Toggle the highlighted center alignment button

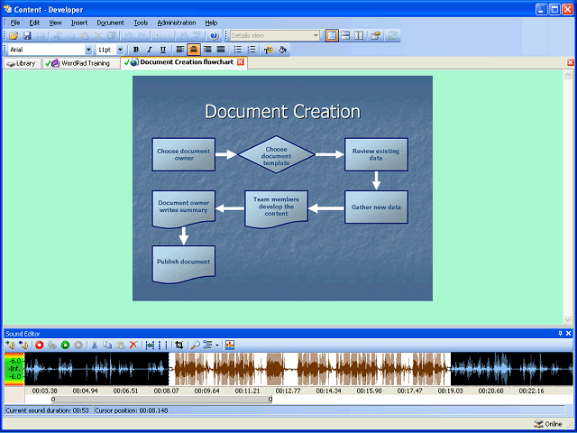pos(194,50)
